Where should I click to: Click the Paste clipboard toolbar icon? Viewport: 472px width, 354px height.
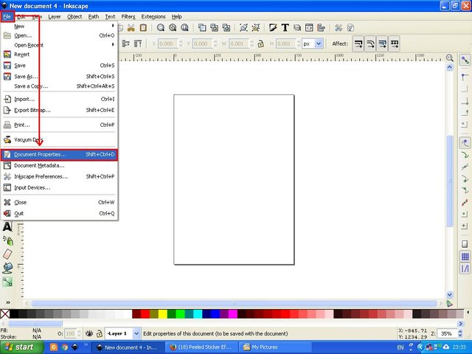click(x=143, y=28)
